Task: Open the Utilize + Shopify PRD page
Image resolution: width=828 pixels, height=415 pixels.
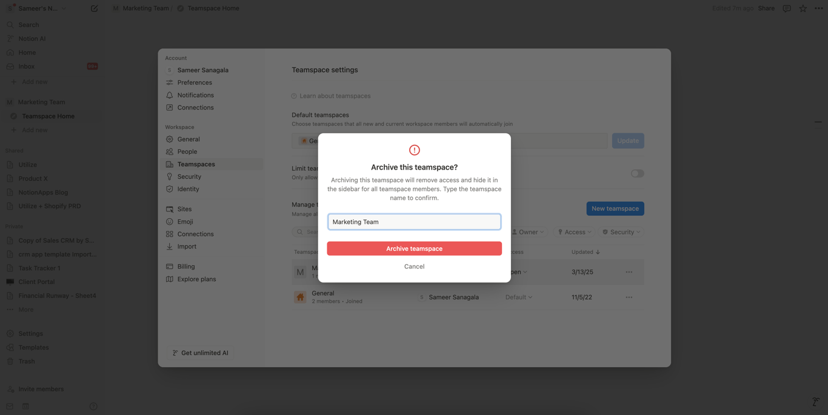Action: (52, 206)
